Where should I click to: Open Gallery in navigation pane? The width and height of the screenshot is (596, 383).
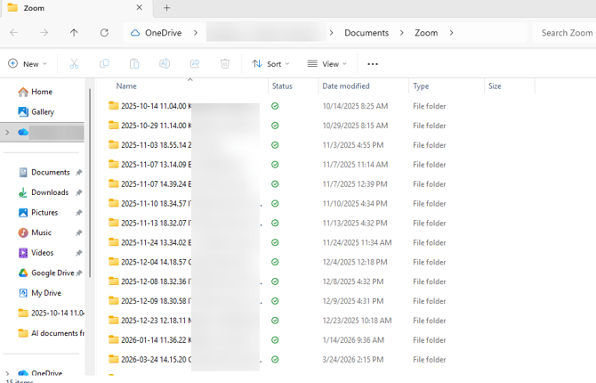[42, 112]
